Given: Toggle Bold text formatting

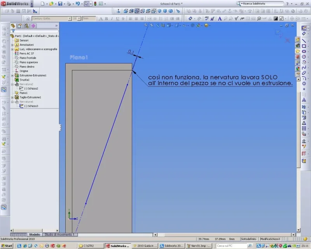Looking at the screenshot, I should click(106, 18).
